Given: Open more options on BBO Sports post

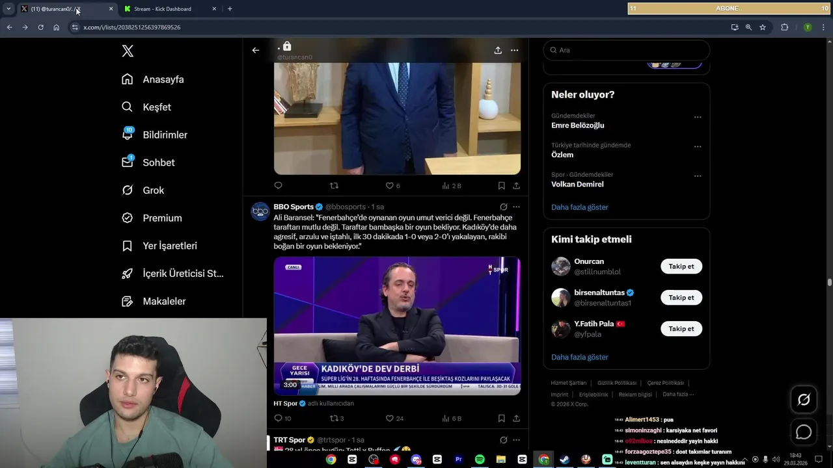Looking at the screenshot, I should [x=516, y=207].
